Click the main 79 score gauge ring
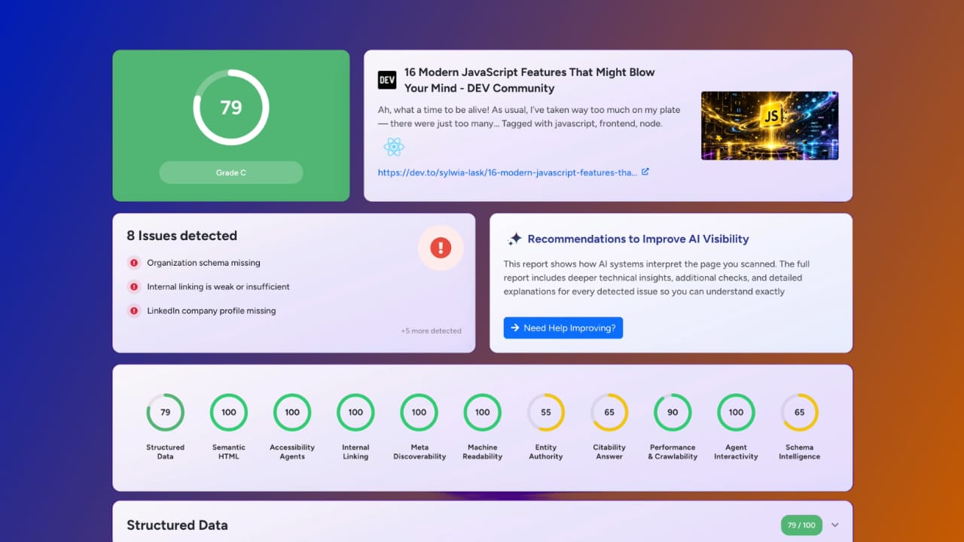This screenshot has width=964, height=542. point(230,108)
